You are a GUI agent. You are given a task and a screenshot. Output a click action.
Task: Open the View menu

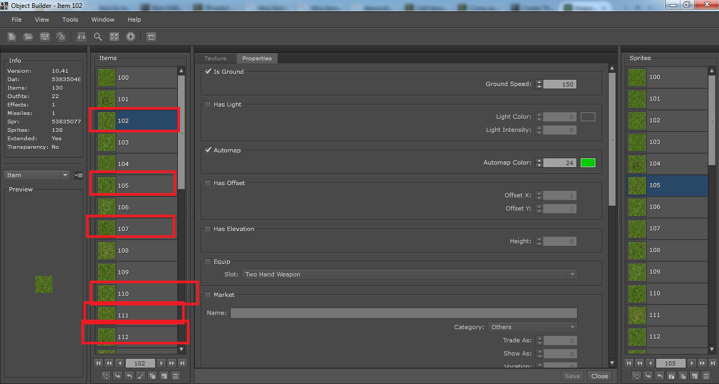click(x=42, y=20)
